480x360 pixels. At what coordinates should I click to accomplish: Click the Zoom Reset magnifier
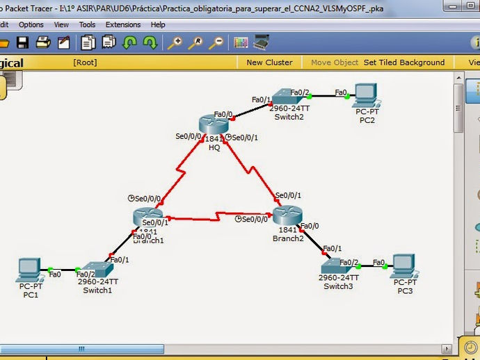195,43
